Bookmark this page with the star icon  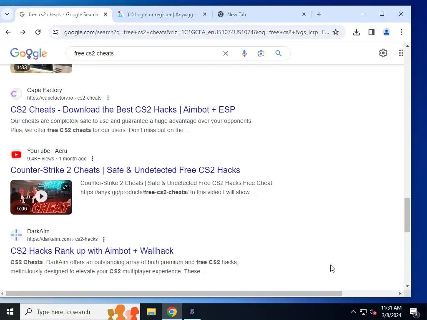336,32
